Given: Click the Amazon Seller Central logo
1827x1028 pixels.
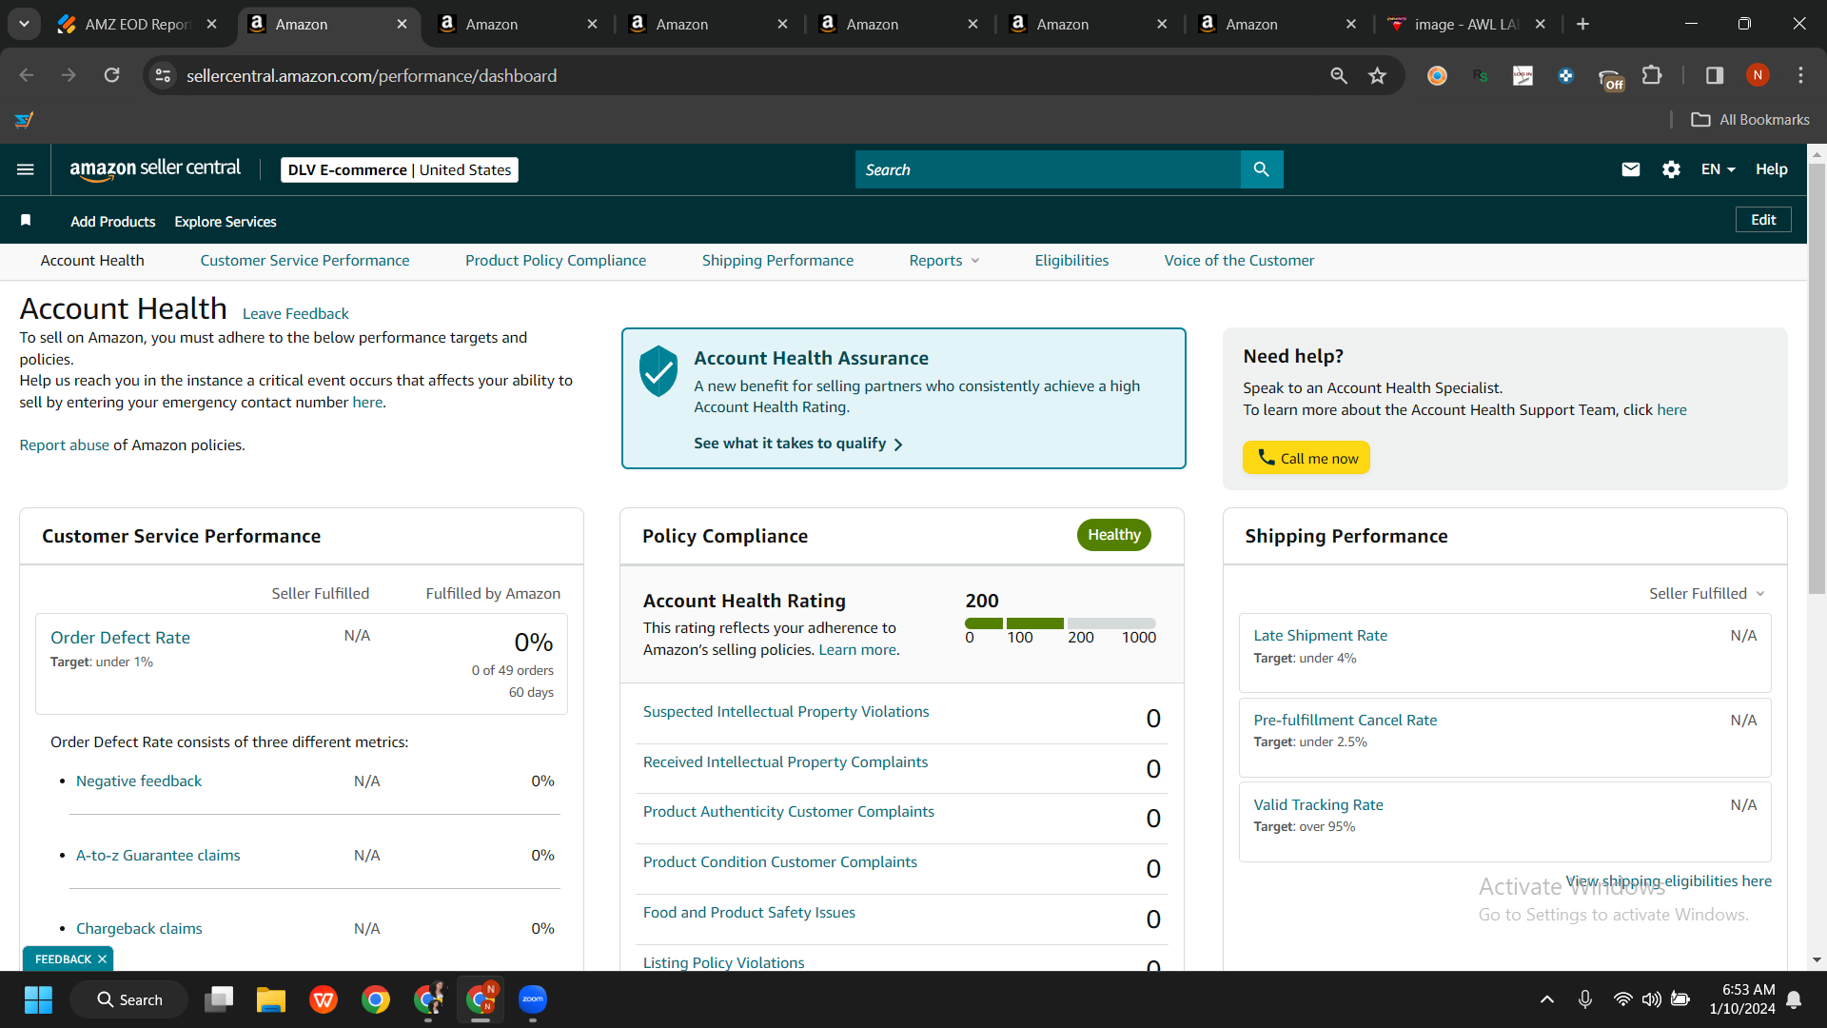Looking at the screenshot, I should [x=155, y=169].
